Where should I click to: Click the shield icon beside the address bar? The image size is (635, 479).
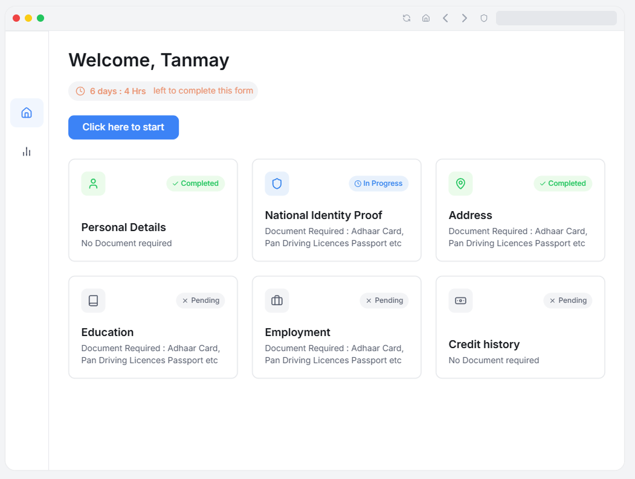484,18
